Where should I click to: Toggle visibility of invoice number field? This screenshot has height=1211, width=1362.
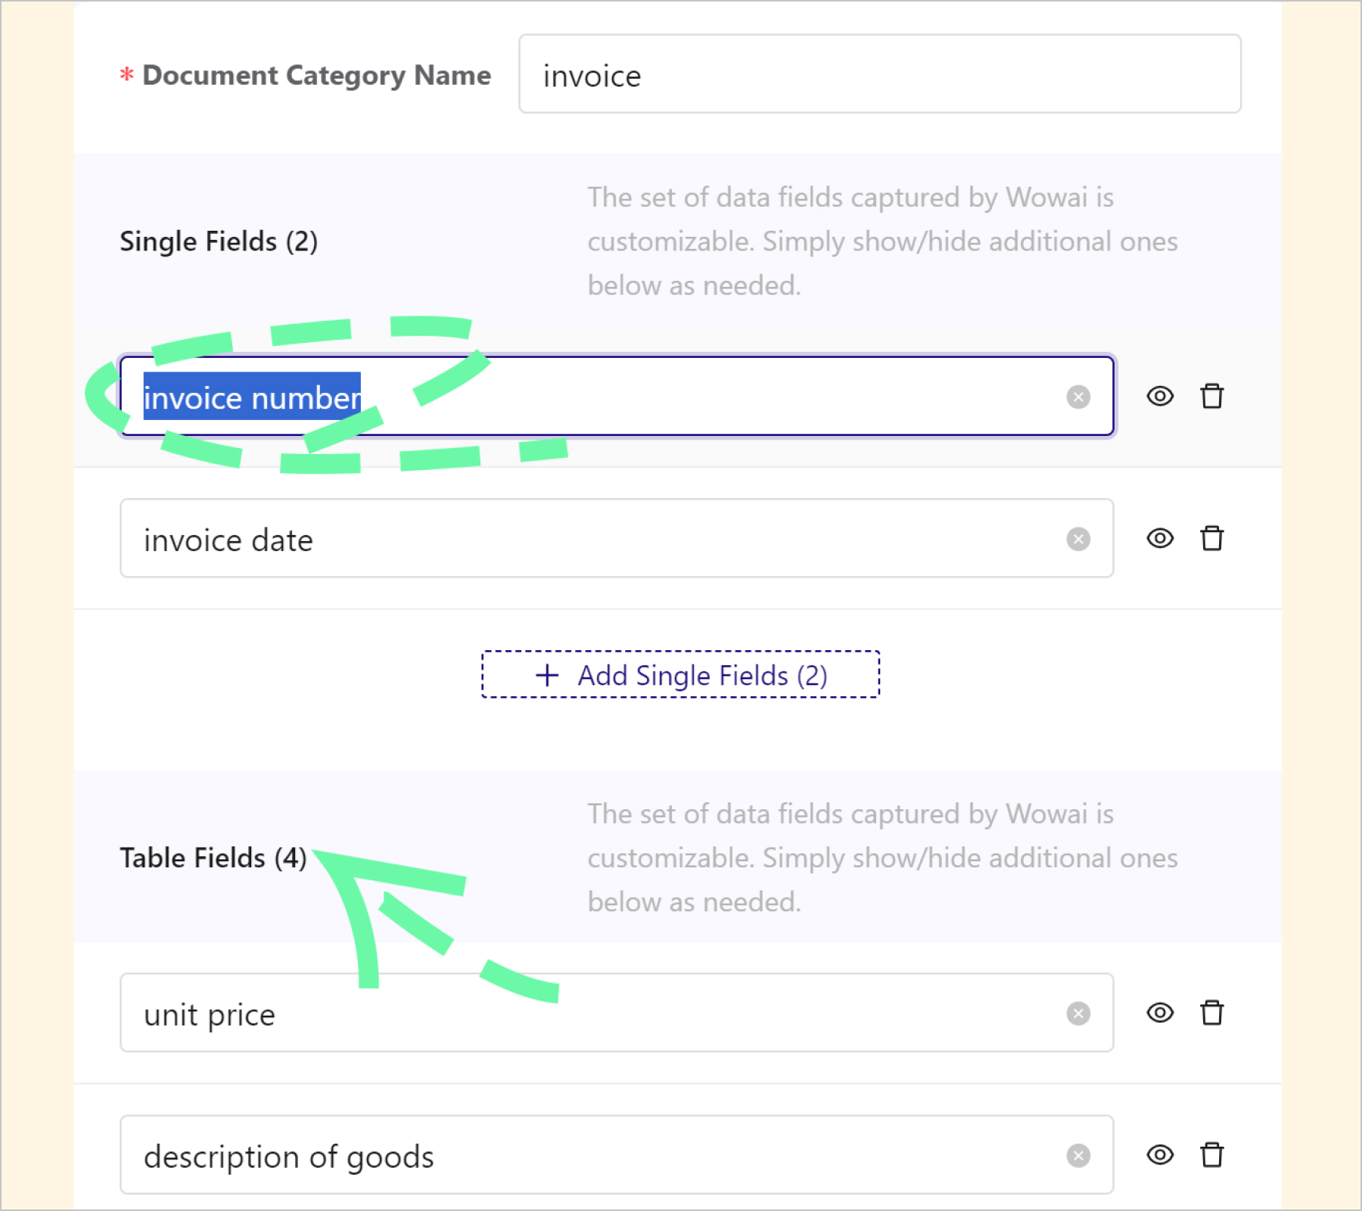pos(1159,396)
